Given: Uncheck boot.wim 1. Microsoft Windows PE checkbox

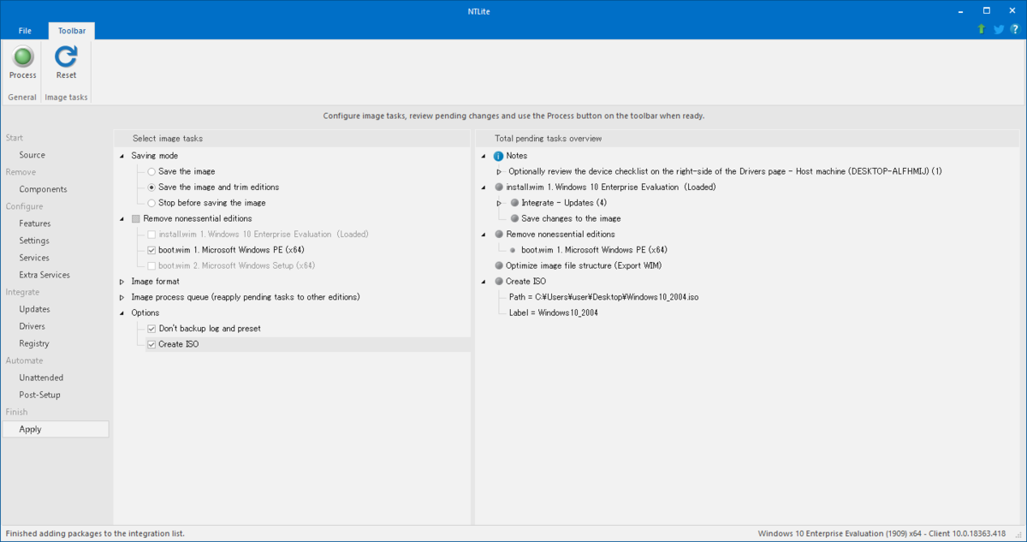Looking at the screenshot, I should (x=151, y=250).
